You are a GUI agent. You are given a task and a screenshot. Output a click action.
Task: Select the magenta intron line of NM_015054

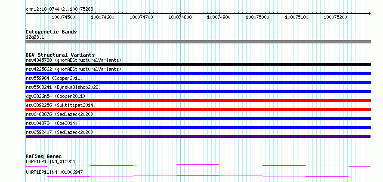tap(198, 166)
